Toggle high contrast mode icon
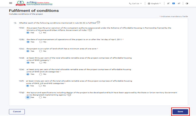The width and height of the screenshot is (196, 116). (187, 3)
